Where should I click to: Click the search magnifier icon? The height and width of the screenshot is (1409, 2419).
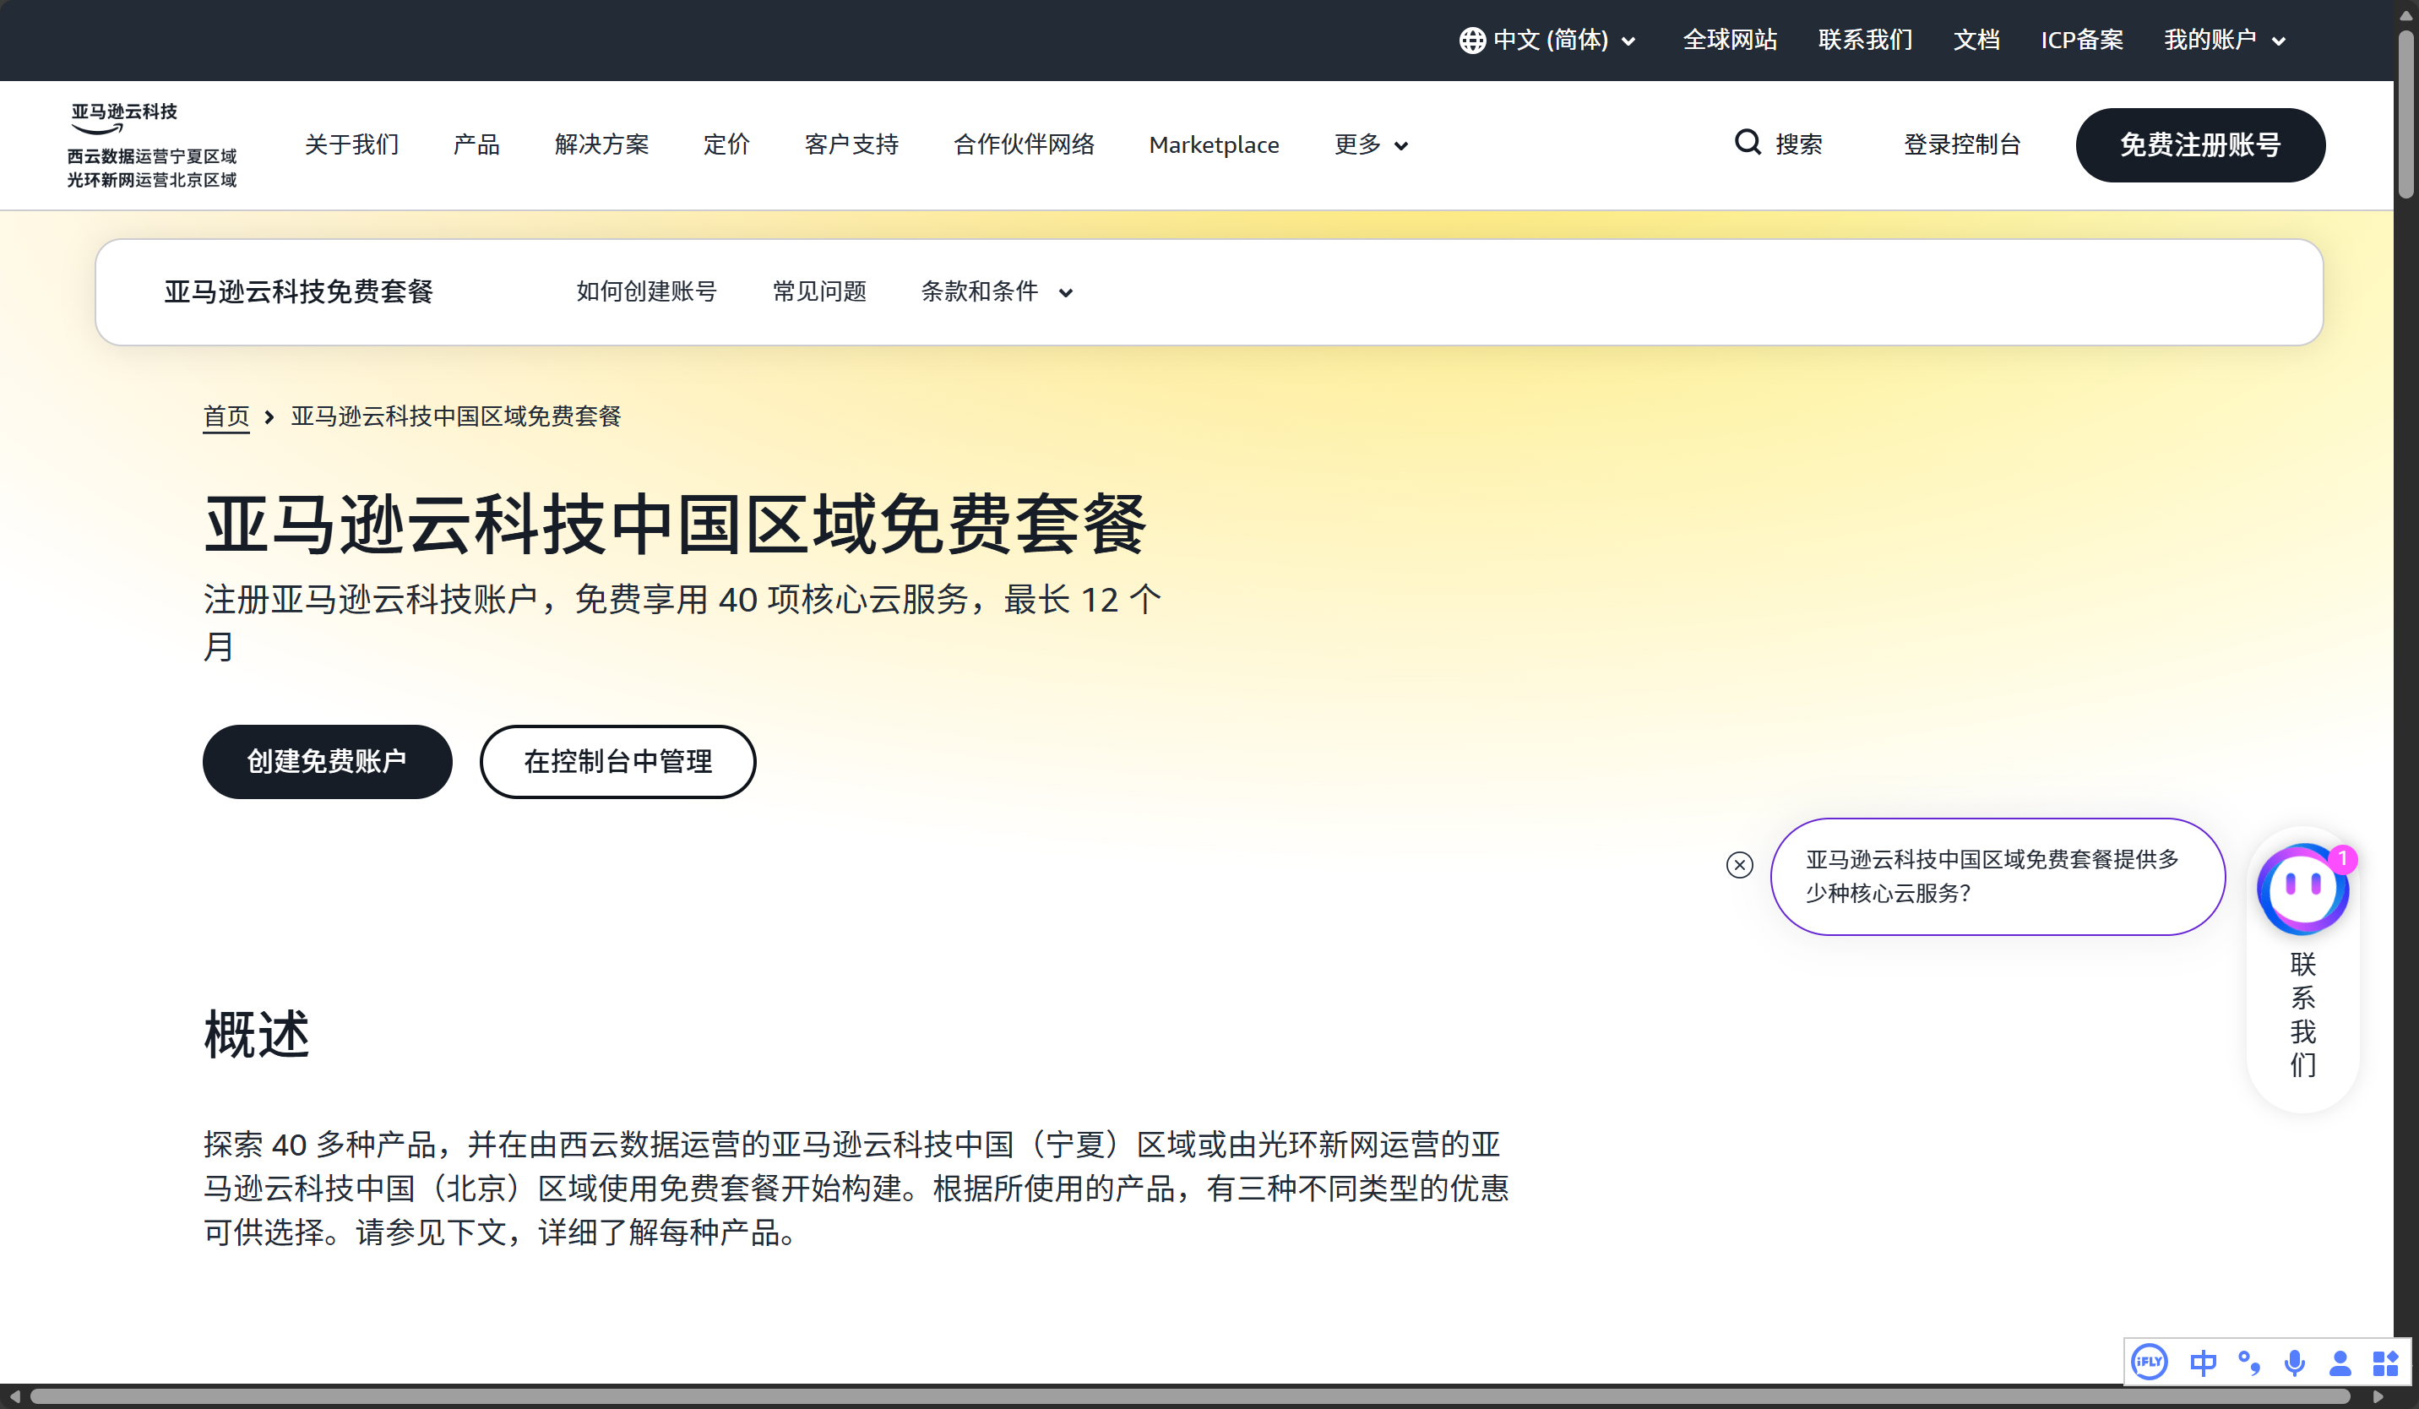(1748, 143)
